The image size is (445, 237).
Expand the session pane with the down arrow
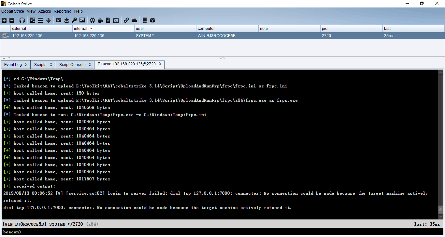[9, 58]
